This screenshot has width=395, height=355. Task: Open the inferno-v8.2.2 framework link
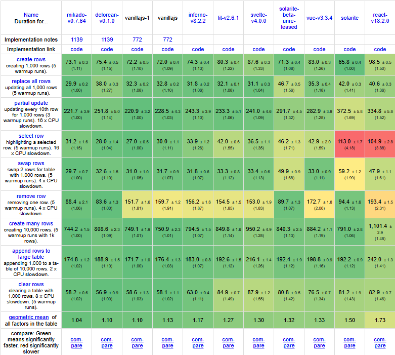tap(198, 18)
